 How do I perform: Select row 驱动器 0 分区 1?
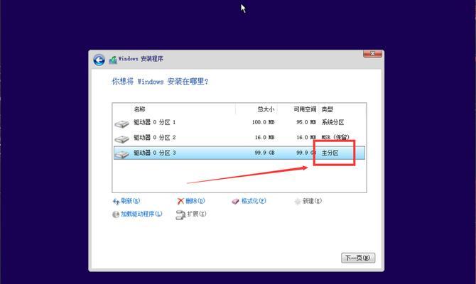(x=239, y=122)
